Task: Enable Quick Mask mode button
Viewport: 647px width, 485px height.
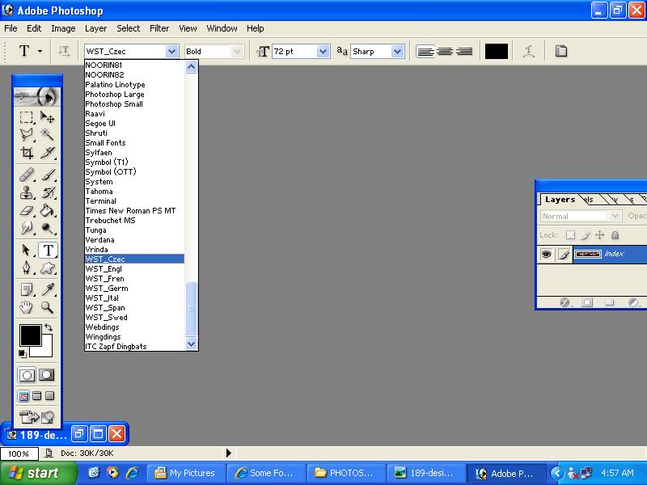Action: (x=47, y=375)
